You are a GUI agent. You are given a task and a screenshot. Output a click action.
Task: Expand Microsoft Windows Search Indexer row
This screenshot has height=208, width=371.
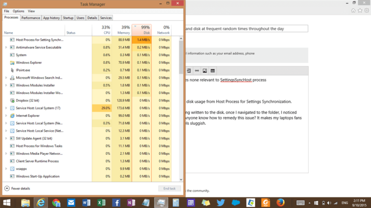6,78
